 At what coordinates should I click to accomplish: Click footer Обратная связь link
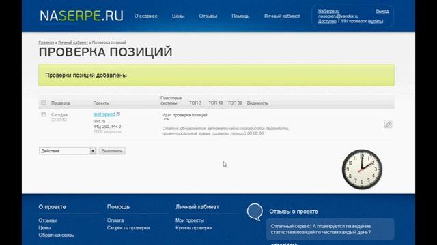click(56, 235)
